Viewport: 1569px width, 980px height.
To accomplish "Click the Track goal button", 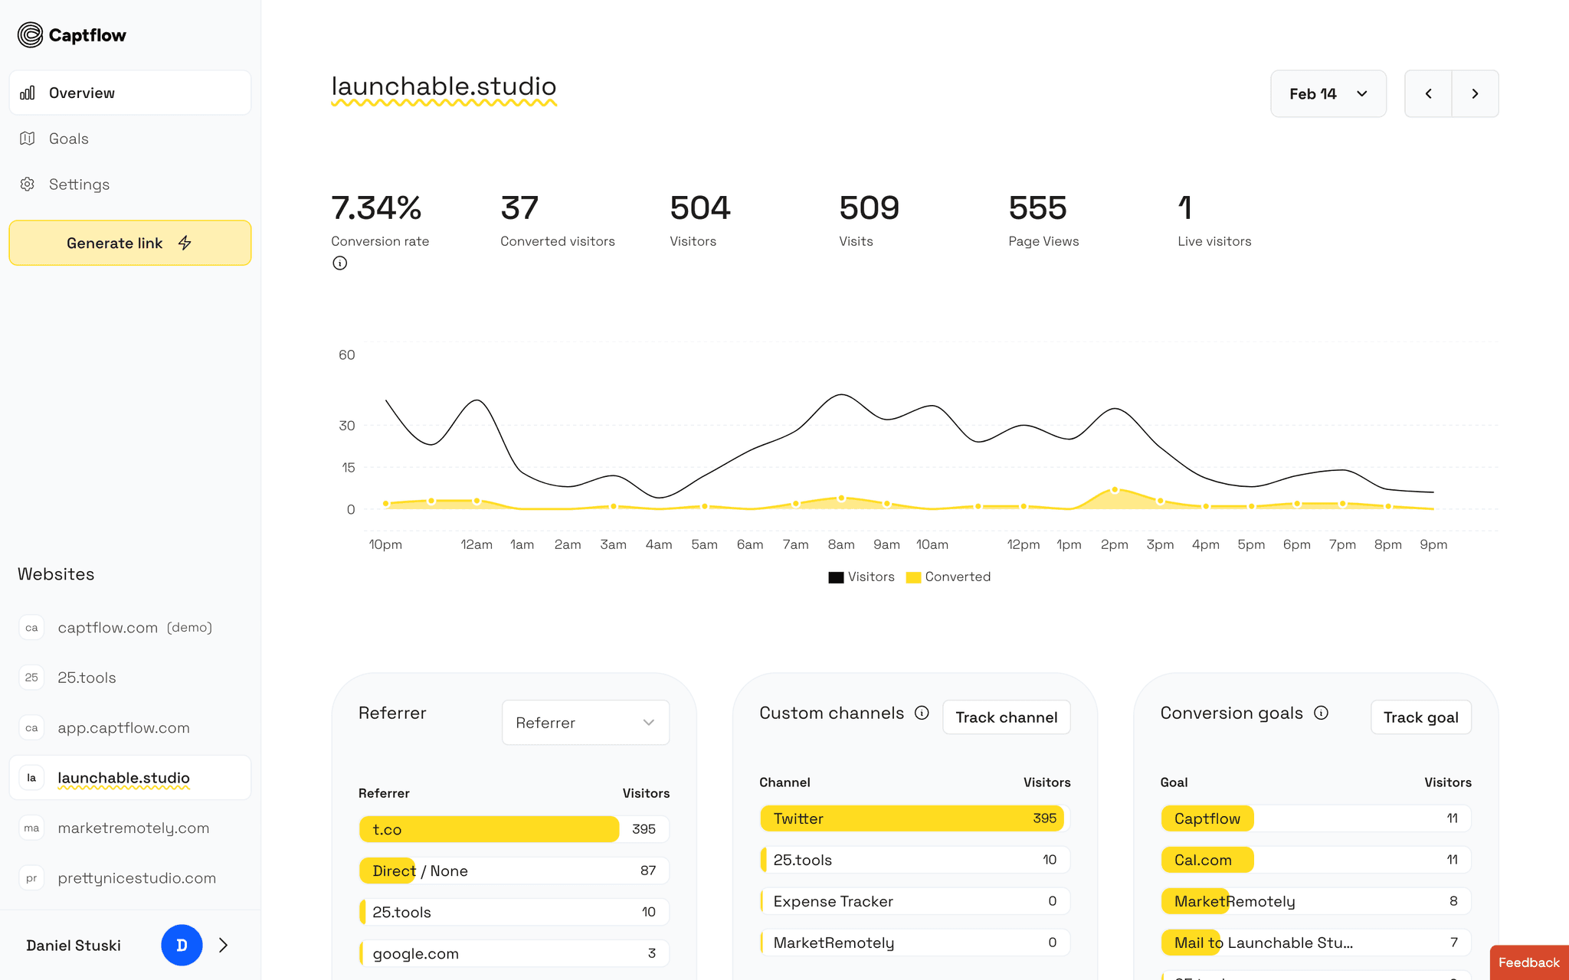I will point(1421,717).
